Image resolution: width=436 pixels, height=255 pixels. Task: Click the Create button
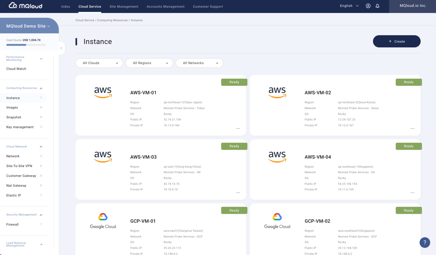coord(397,41)
